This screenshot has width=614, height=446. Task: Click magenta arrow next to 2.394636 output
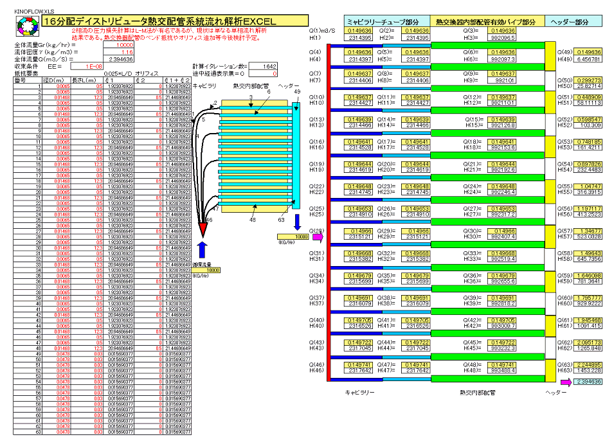[564, 382]
